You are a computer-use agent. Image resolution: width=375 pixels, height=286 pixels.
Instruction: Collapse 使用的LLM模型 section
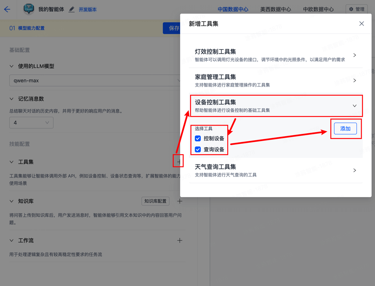click(x=11, y=66)
